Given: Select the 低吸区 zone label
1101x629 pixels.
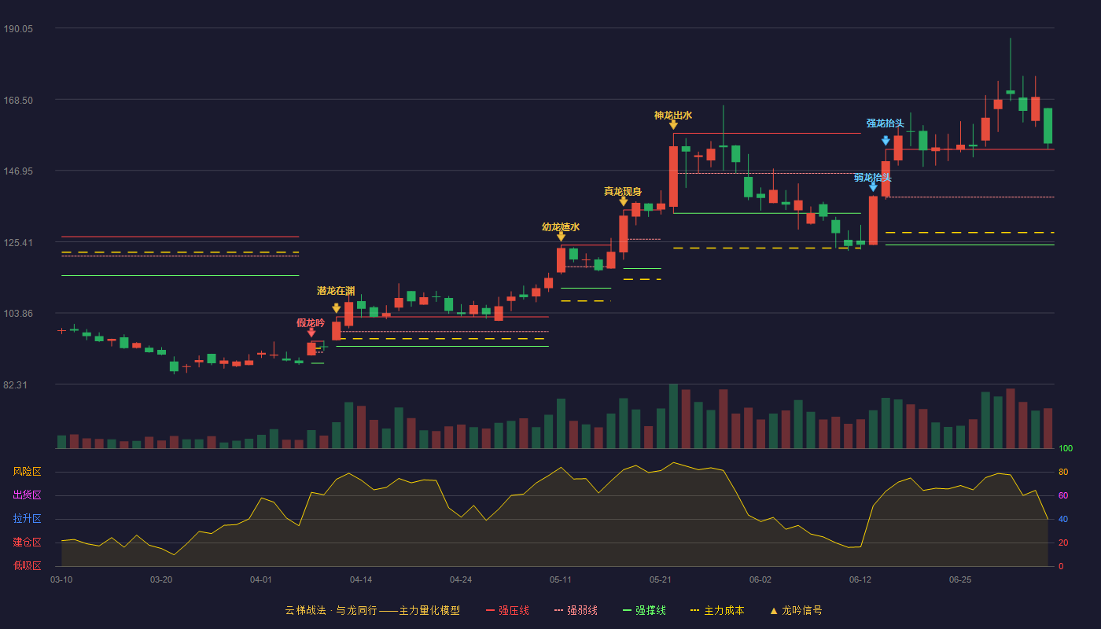Looking at the screenshot, I should pos(27,565).
